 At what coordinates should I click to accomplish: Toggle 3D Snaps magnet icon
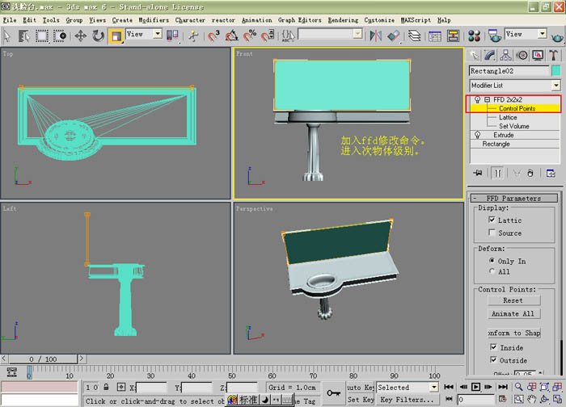click(213, 36)
